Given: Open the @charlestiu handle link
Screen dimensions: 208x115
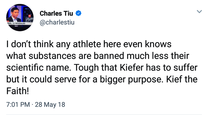Looking at the screenshot, I should (x=57, y=22).
